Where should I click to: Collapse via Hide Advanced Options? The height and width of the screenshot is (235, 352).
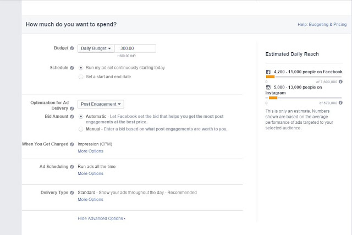click(101, 218)
